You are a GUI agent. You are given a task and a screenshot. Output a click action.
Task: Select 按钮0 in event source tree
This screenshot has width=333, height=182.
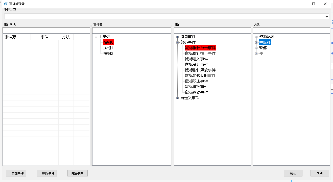[x=109, y=42]
